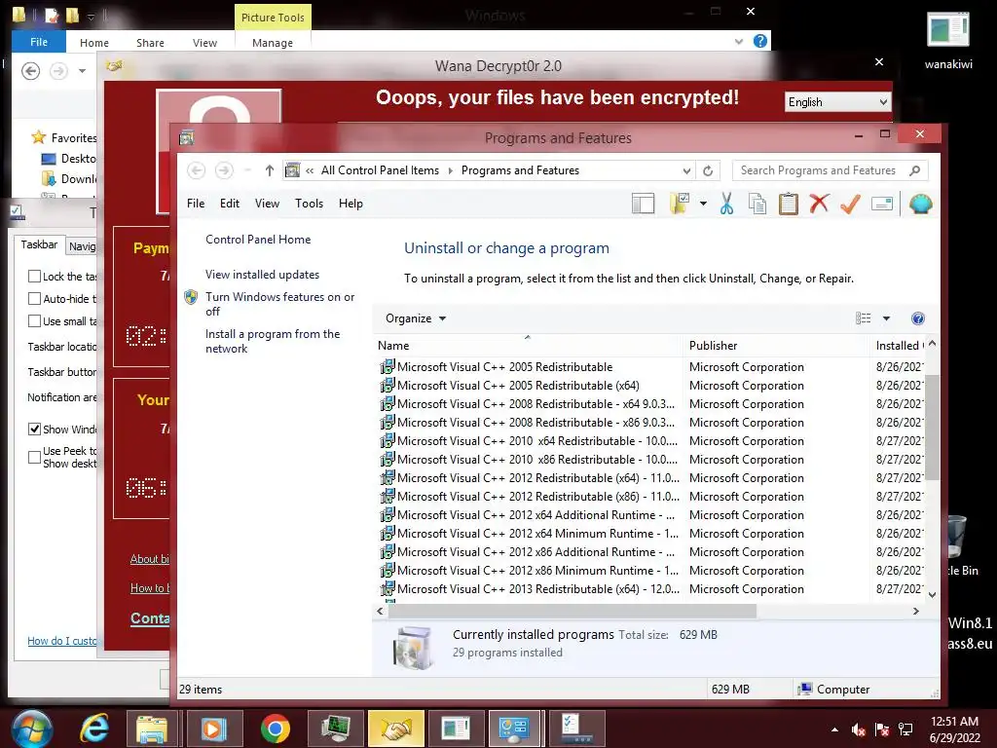Click the How do I customize link
The height and width of the screenshot is (748, 997).
61,641
